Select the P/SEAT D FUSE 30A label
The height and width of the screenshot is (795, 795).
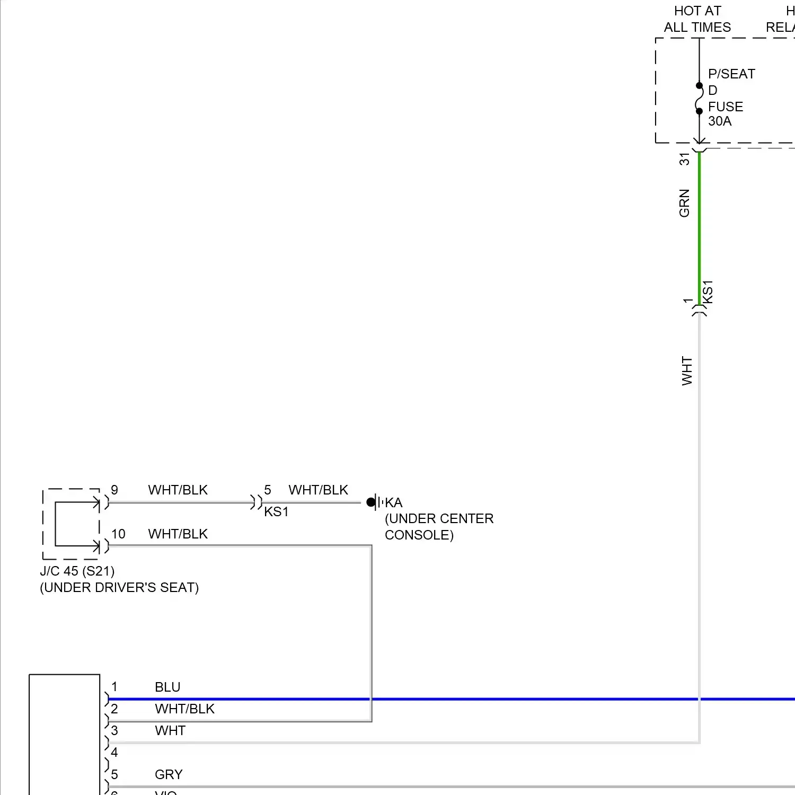pos(731,98)
